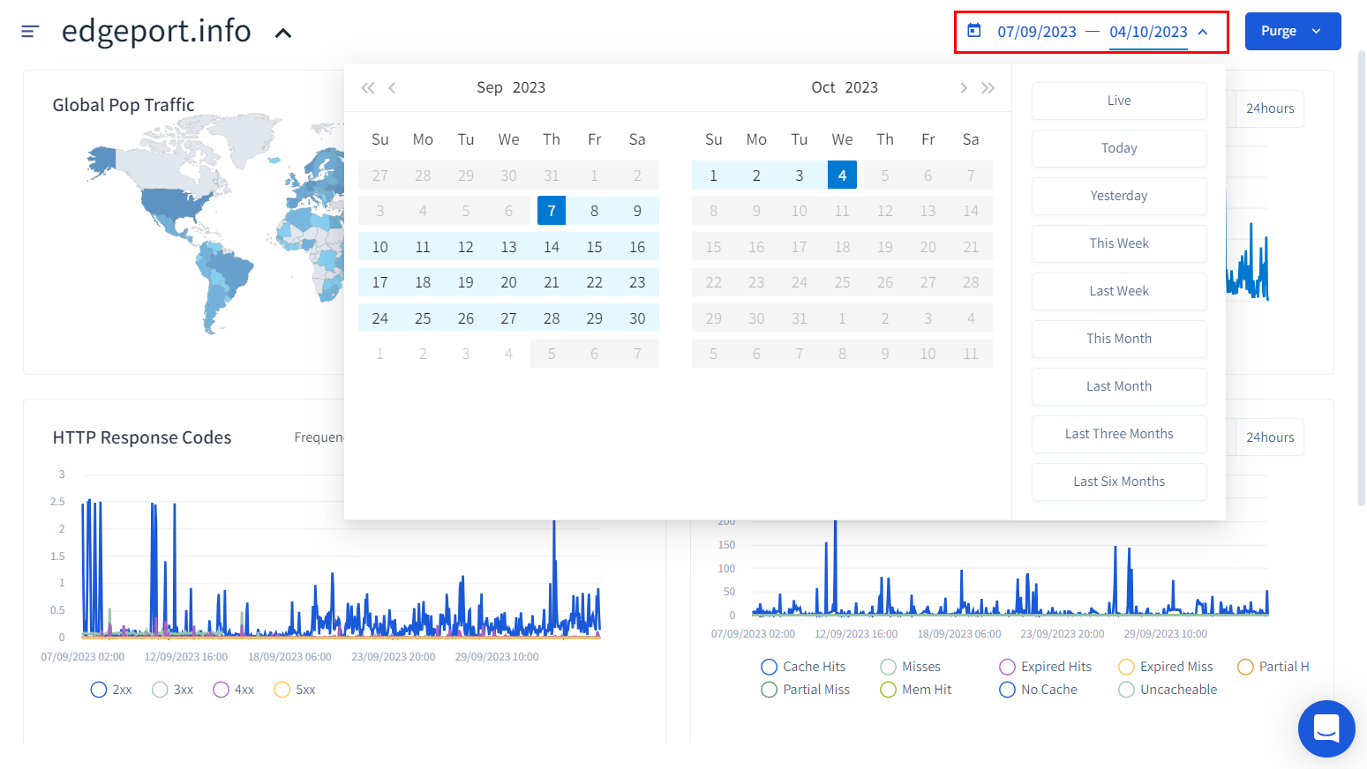1367x769 pixels.
Task: Toggle the Expired Miss legend swatch
Action: 1126,667
